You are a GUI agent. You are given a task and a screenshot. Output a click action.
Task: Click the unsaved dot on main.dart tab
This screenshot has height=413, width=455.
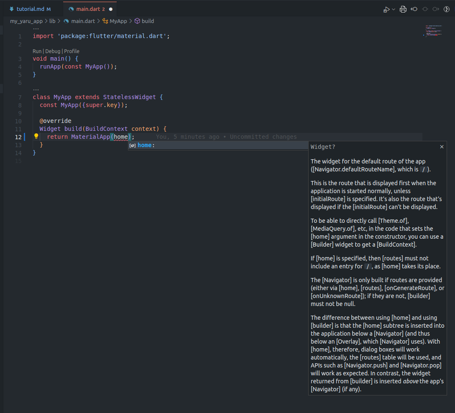tap(110, 9)
